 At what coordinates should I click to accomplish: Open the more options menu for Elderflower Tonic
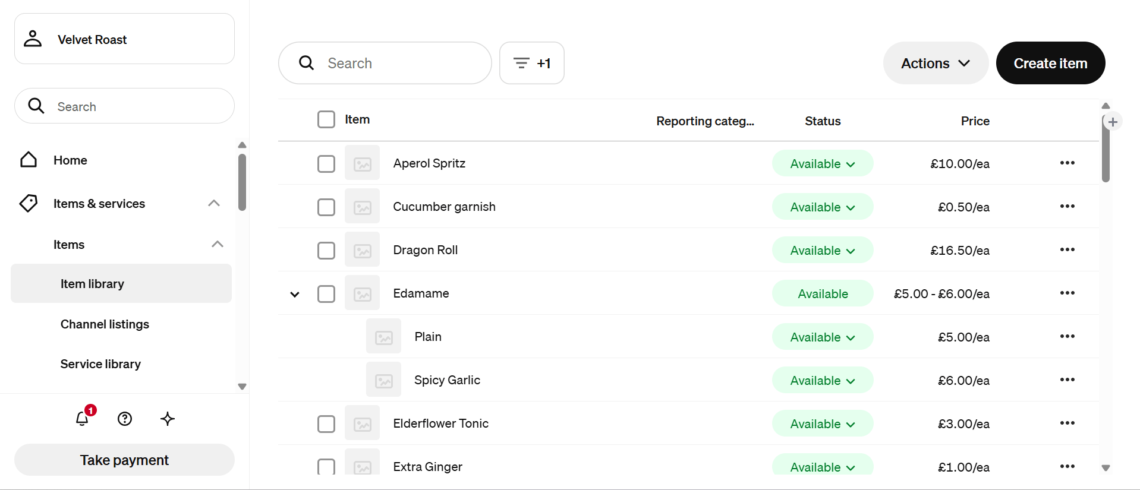tap(1067, 423)
